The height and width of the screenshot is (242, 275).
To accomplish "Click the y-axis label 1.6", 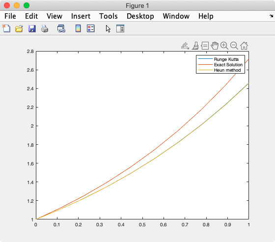I will (30, 163).
